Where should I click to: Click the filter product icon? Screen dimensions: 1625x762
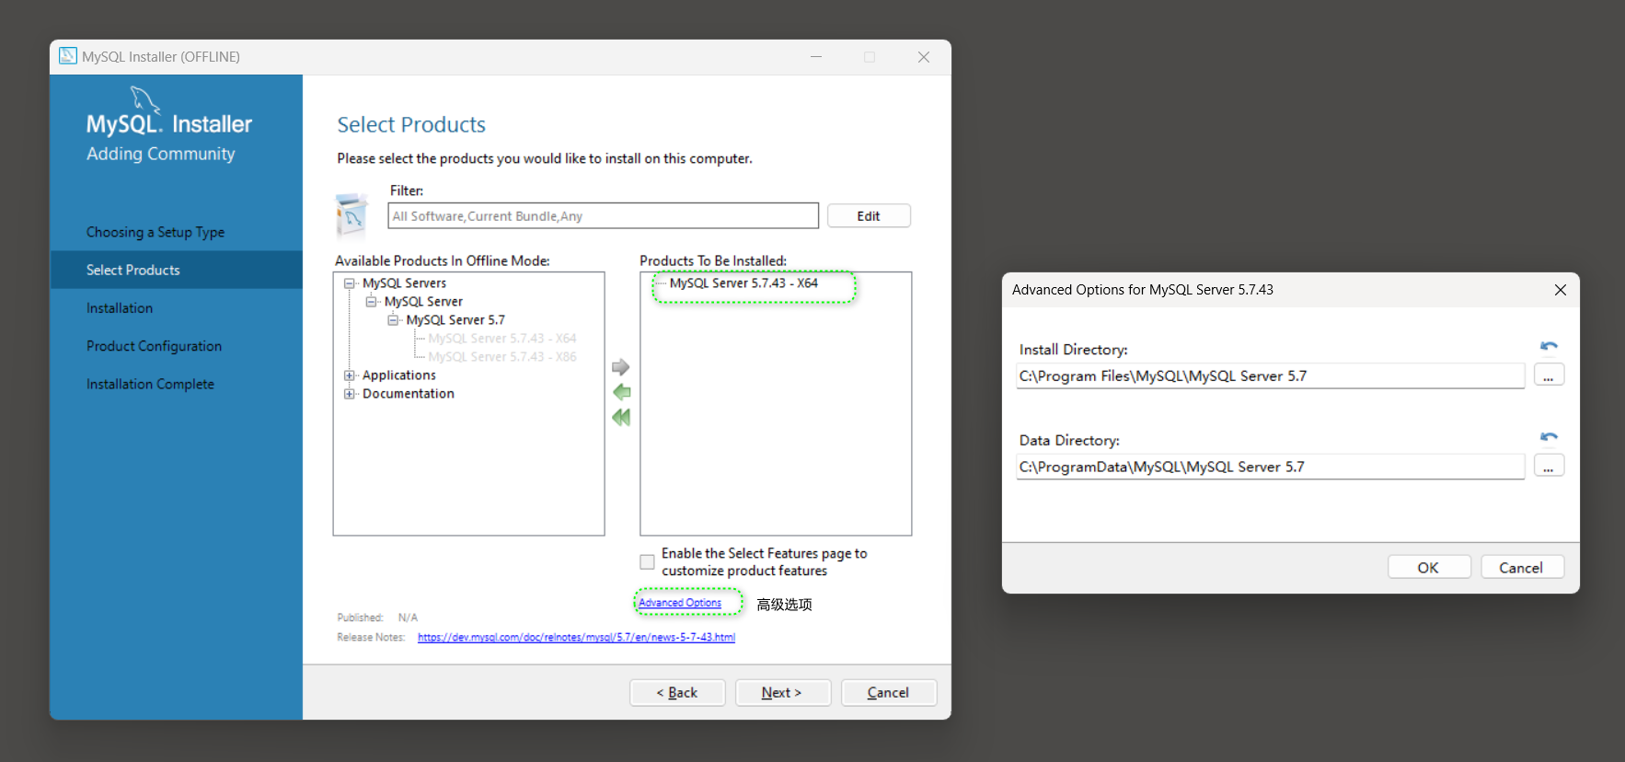pyautogui.click(x=352, y=215)
